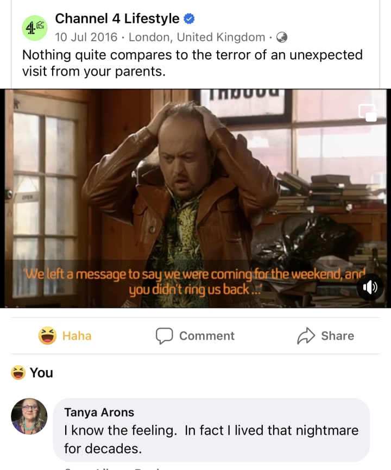
Task: Open the Channel 4 Lifestyle page name
Action: 117,18
